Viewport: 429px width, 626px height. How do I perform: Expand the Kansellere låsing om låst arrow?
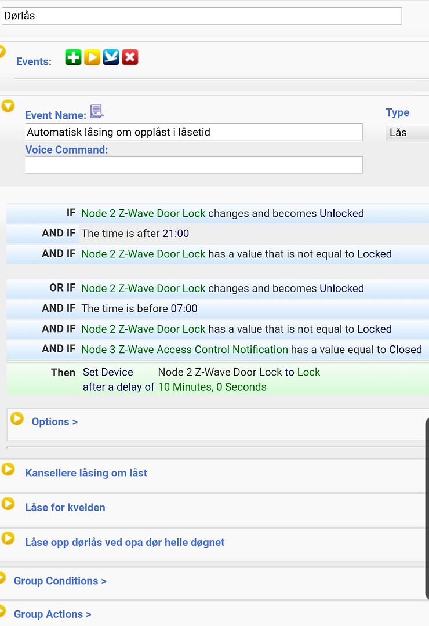(8, 469)
